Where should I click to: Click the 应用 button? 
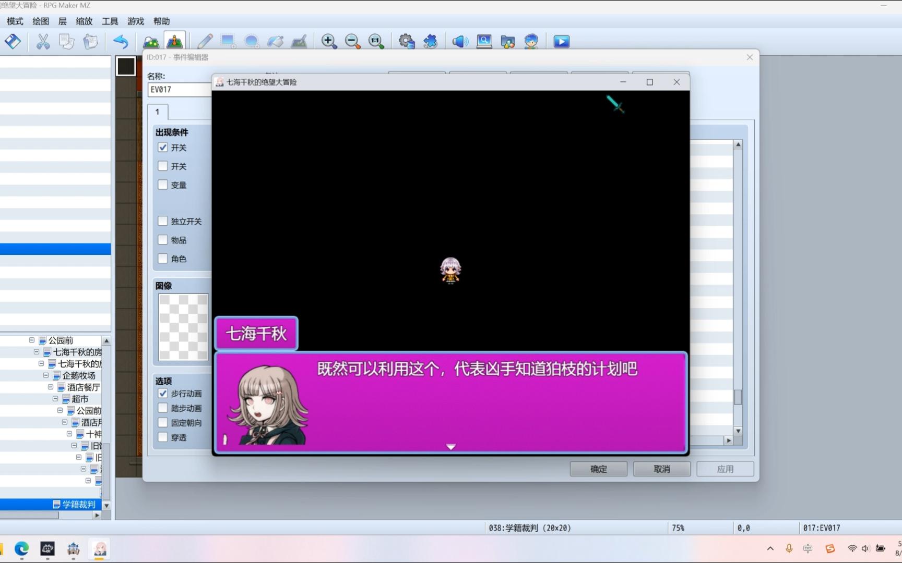point(725,469)
